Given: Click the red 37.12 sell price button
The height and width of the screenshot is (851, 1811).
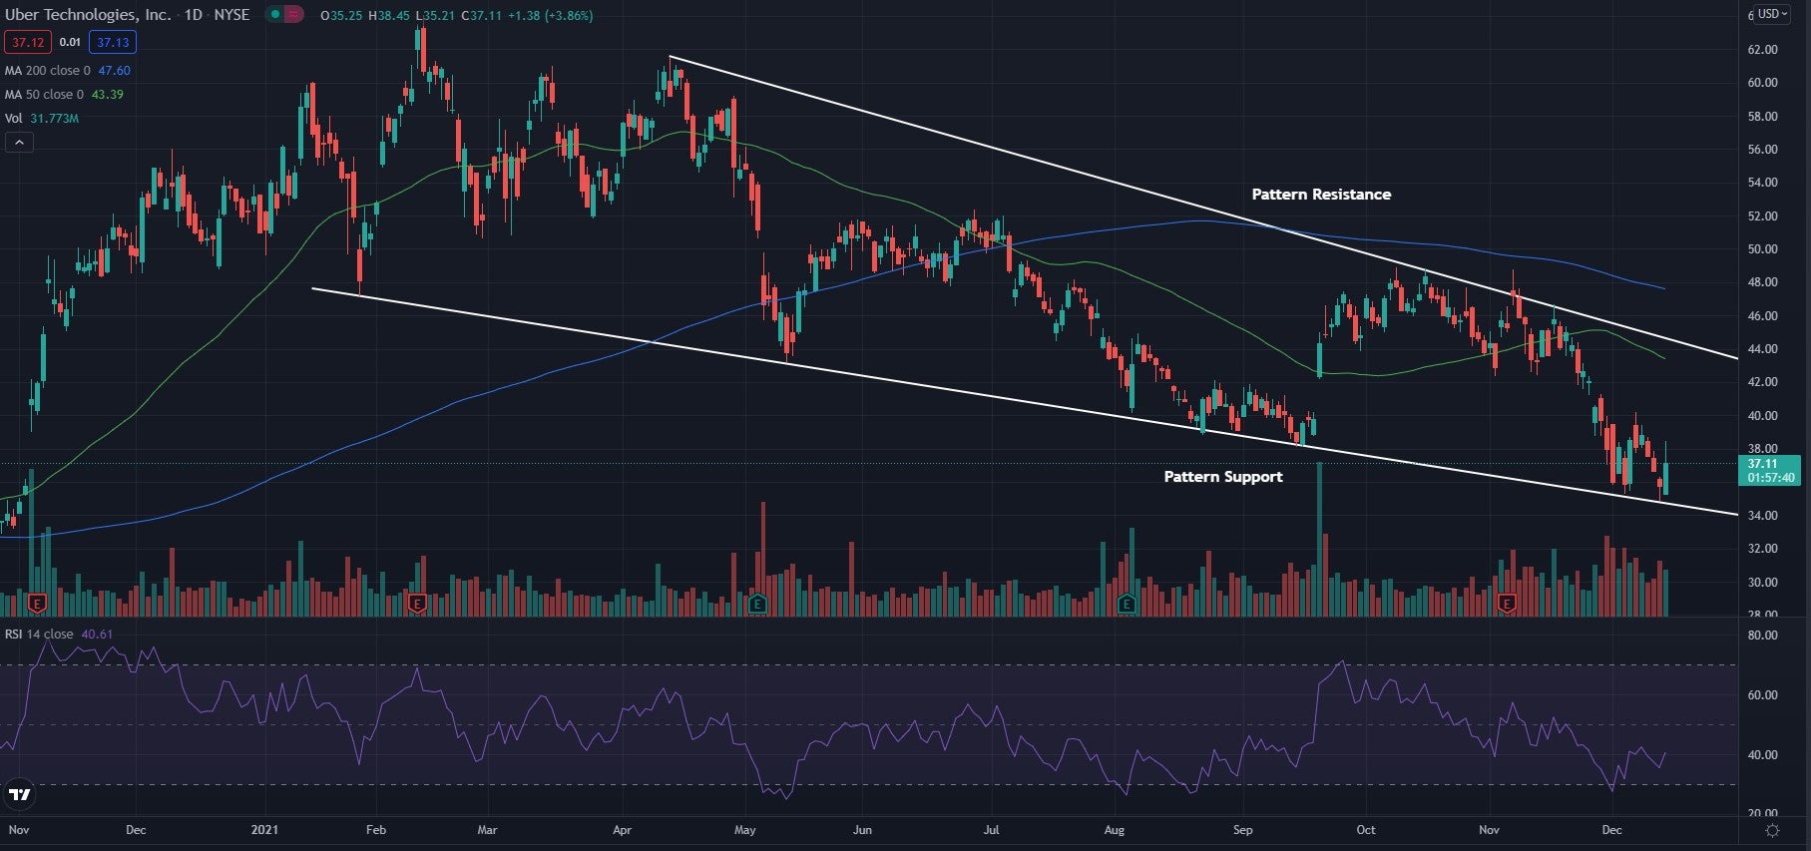Looking at the screenshot, I should pyautogui.click(x=28, y=42).
